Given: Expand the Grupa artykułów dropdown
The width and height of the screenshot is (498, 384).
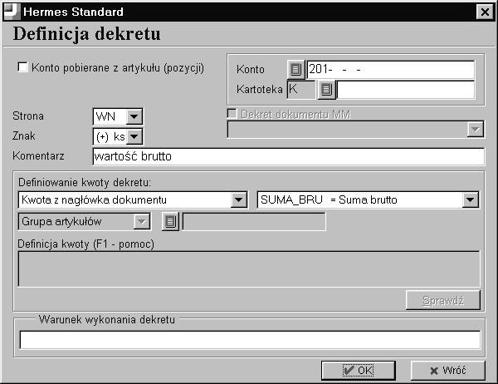Looking at the screenshot, I should [x=141, y=221].
